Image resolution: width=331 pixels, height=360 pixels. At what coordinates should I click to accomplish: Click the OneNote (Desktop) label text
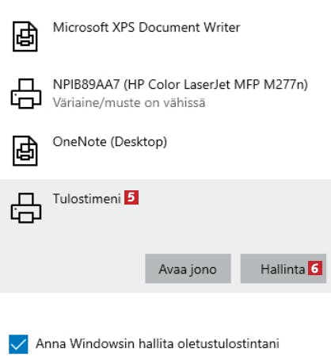110,142
